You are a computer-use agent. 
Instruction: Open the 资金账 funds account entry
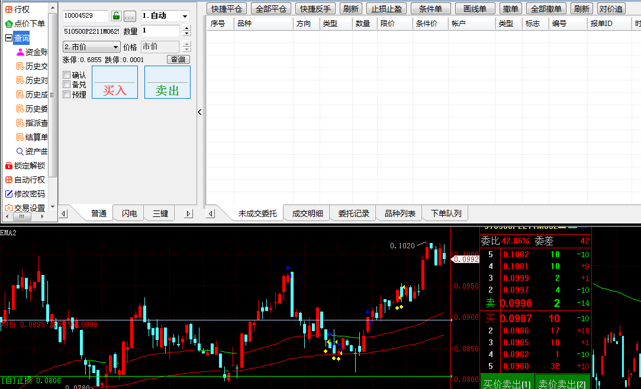point(32,52)
